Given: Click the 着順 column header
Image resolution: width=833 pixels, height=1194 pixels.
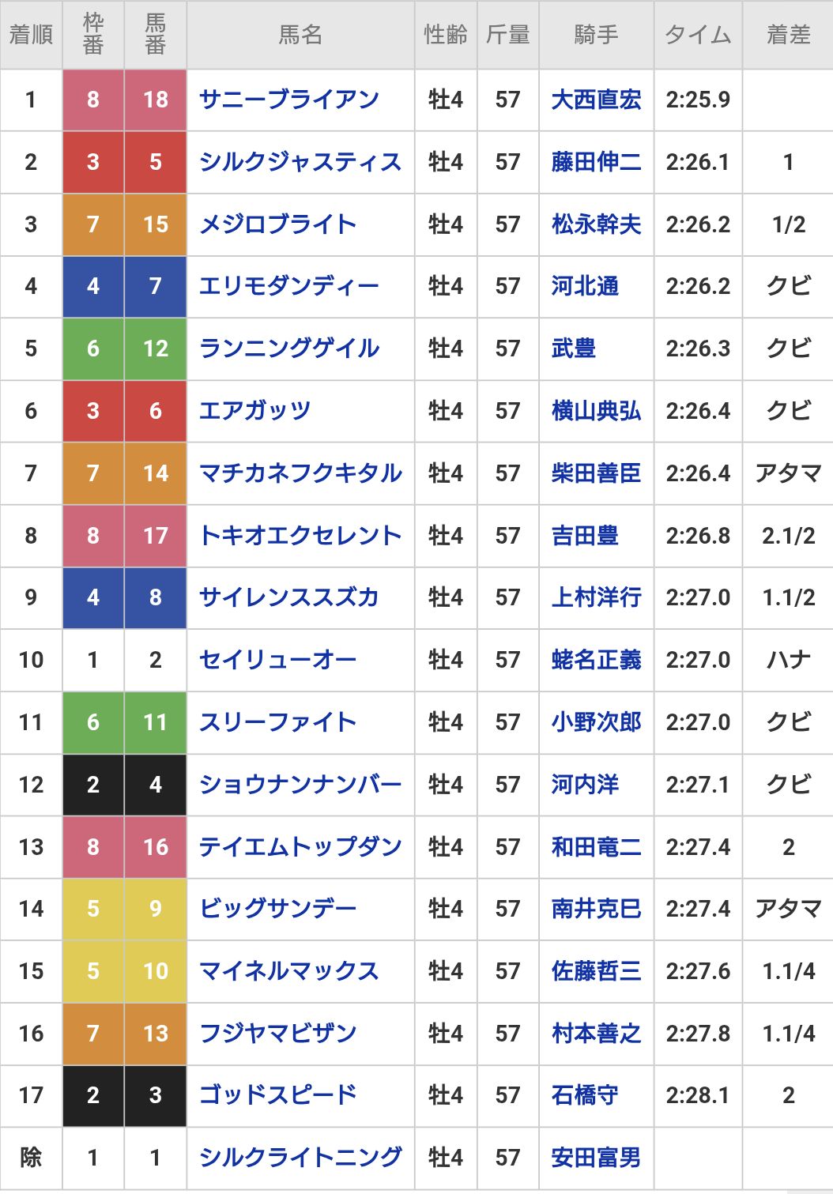Looking at the screenshot, I should (x=31, y=35).
